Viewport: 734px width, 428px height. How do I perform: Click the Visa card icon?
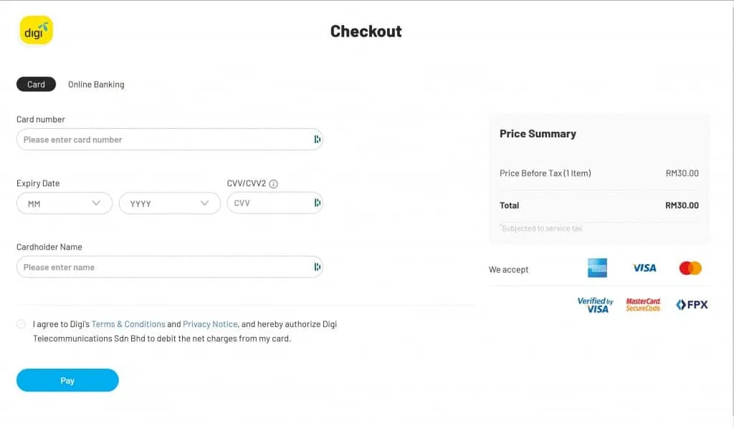tap(644, 268)
